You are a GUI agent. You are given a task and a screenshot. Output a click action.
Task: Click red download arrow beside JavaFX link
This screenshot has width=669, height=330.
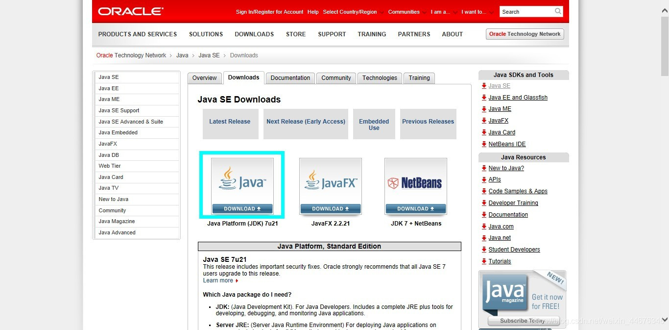(x=484, y=121)
